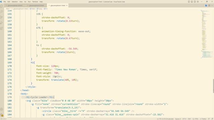This screenshot has width=214, height=120.
Task: Click the Split Editor icon
Action: [209, 6]
